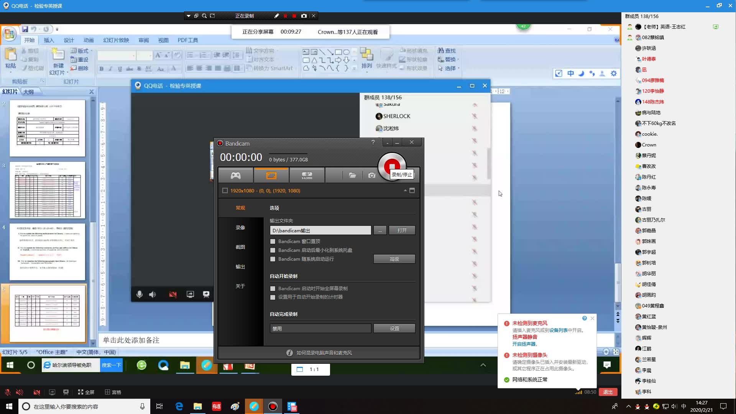
Task: Toggle microphone in inner QQ window
Action: click(x=140, y=294)
